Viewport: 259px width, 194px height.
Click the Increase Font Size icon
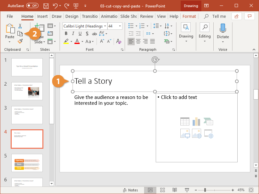coord(101,41)
